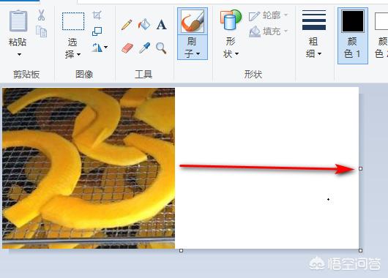Screen dimensions: 388x278
Task: Click the canvas right-edge resize handle
Action: click(360, 169)
